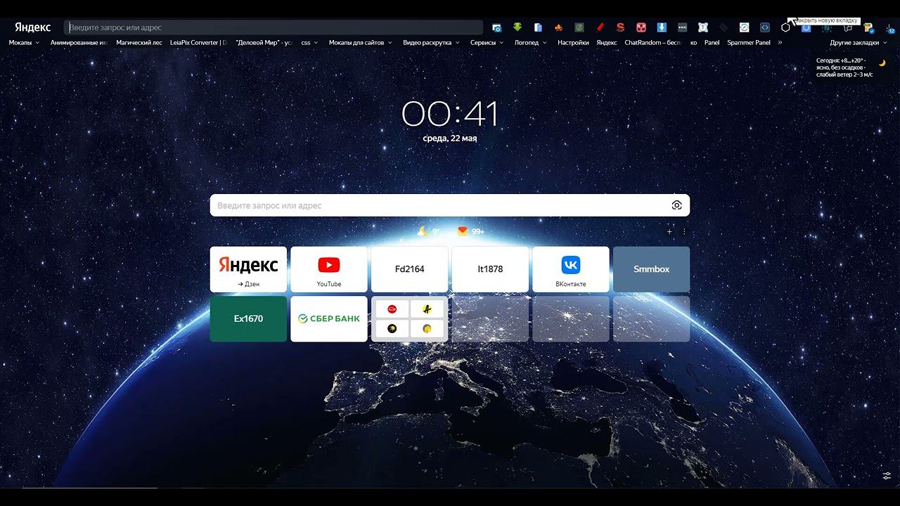Click the downloads icon with badge 12
900x506 pixels.
(x=889, y=28)
